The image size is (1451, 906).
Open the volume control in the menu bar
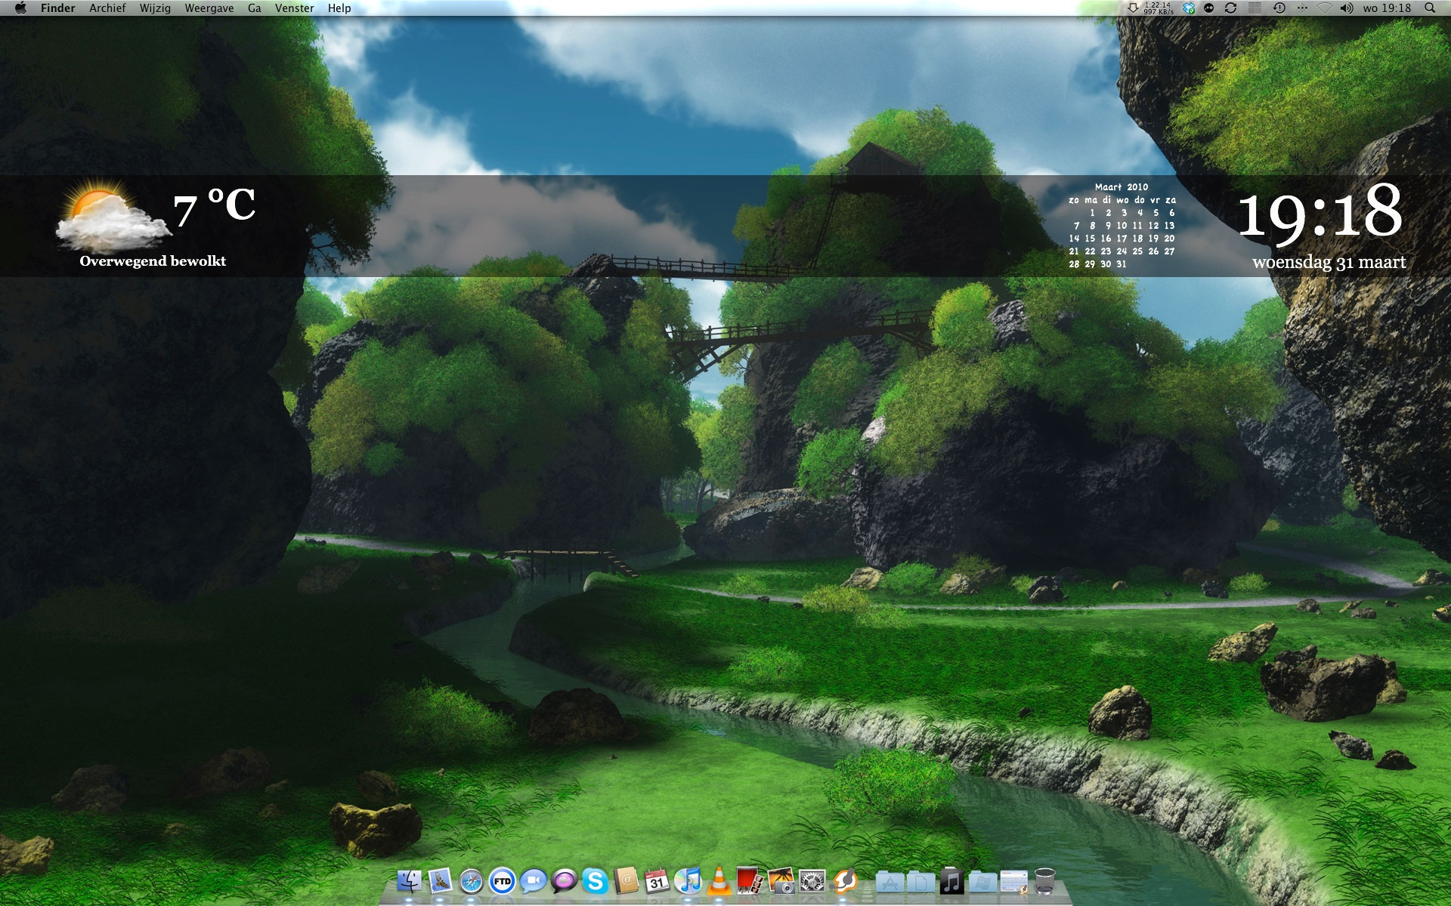point(1346,8)
